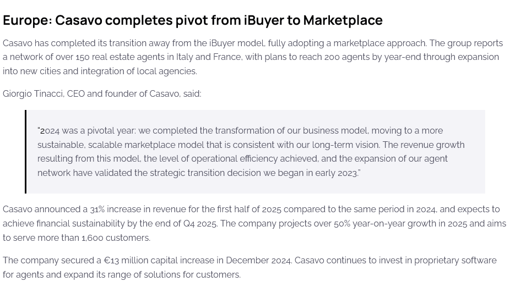Click the first paragraph about the iBuyer transition

[253, 57]
